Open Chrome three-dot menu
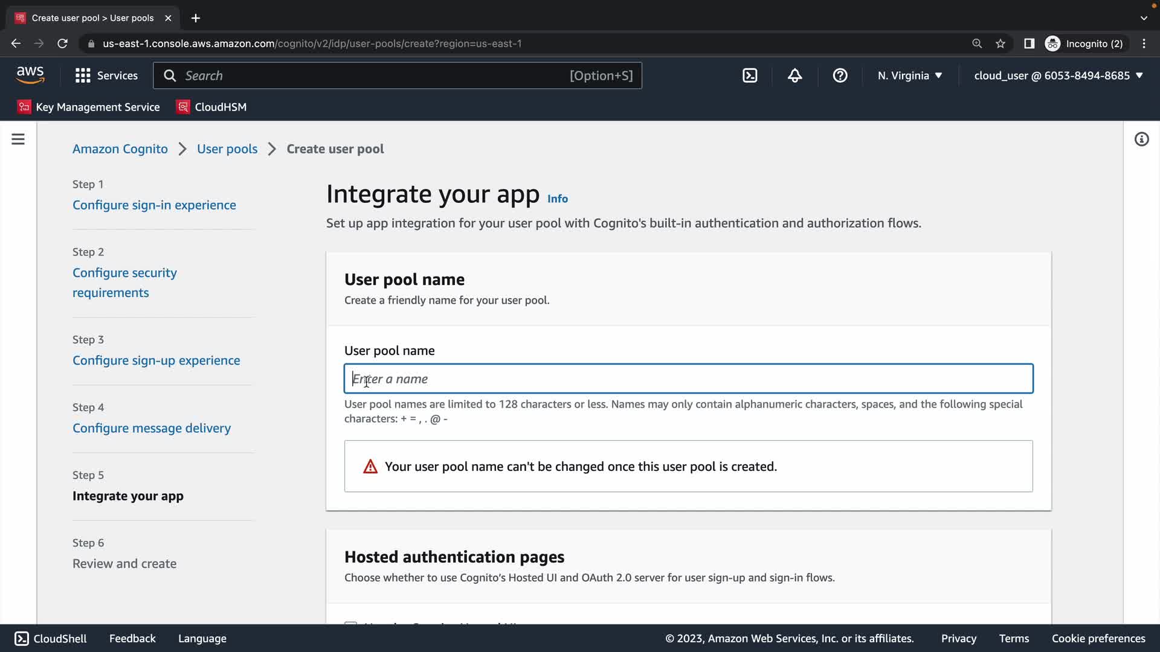Image resolution: width=1160 pixels, height=652 pixels. pos(1144,43)
